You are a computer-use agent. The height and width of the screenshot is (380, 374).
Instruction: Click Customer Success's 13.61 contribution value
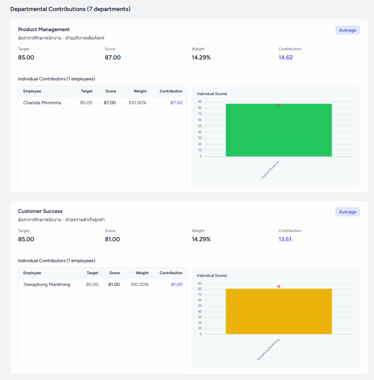pos(285,239)
